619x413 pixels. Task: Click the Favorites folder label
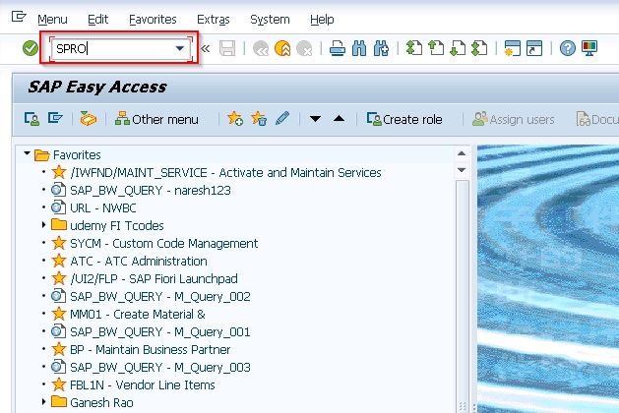(77, 155)
